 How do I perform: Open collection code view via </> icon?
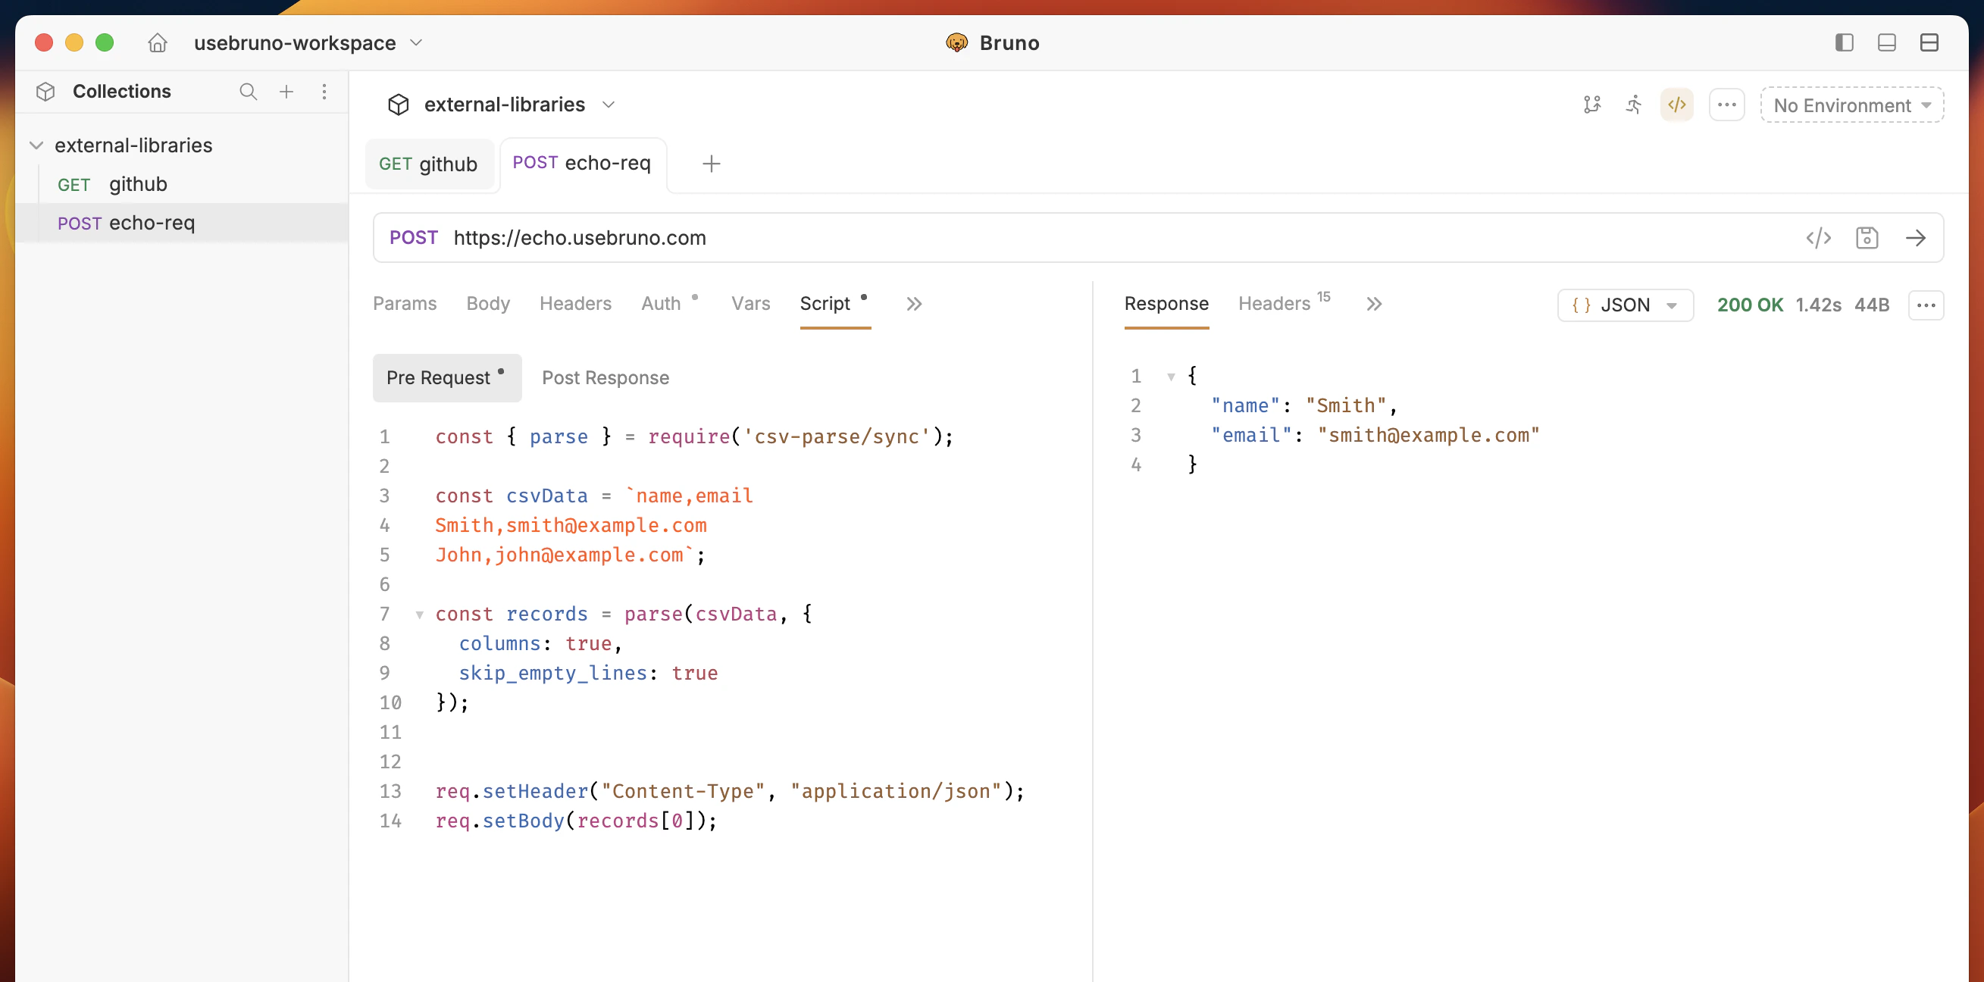coord(1676,105)
